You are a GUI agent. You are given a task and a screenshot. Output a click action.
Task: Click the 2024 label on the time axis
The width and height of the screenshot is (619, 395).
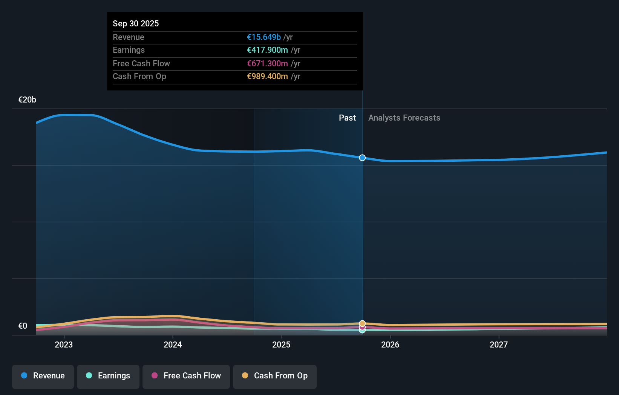tap(172, 344)
